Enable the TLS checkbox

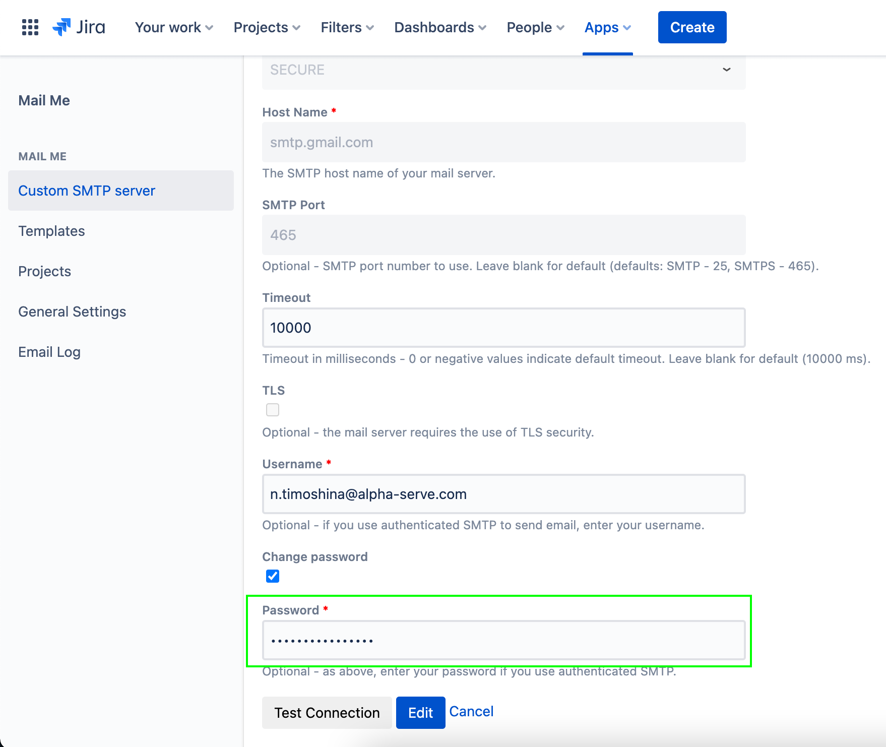273,410
